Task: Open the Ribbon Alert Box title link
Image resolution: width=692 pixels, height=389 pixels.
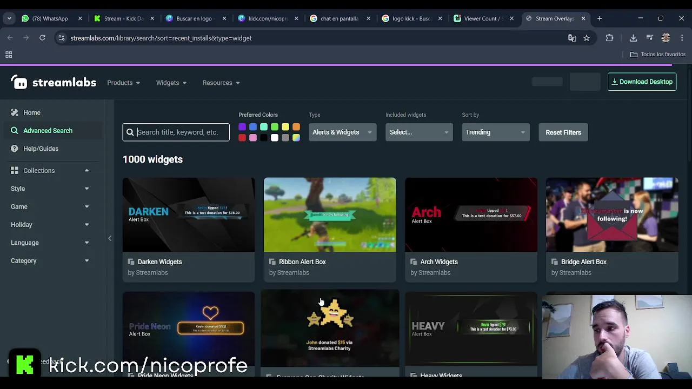Action: (302, 261)
